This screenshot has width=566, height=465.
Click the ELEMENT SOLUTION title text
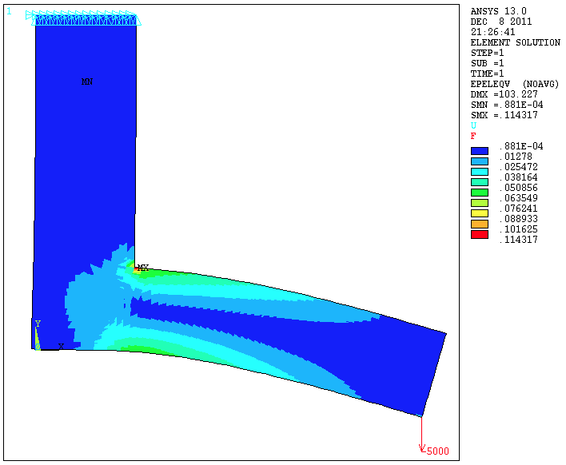click(x=515, y=42)
